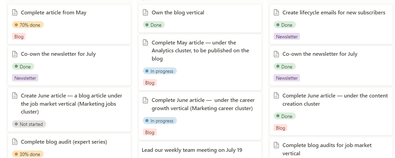Click page icon on 'Complete blog audit (expert series)'
Image resolution: width=395 pixels, height=158 pixels.
[15, 142]
